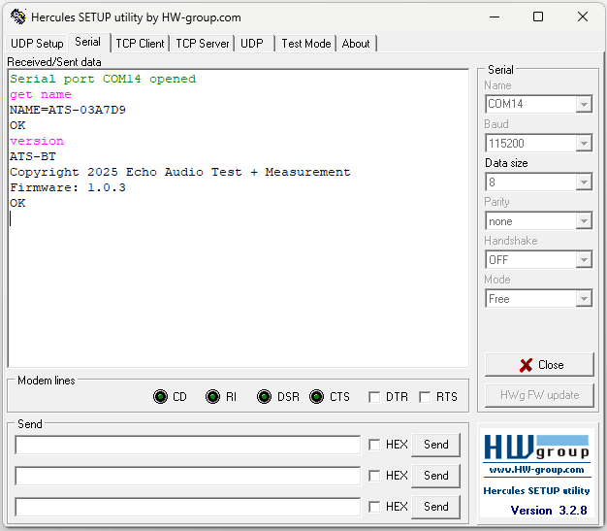Maximize the Hercules window
Screen dimensions: 607x531
(x=538, y=17)
